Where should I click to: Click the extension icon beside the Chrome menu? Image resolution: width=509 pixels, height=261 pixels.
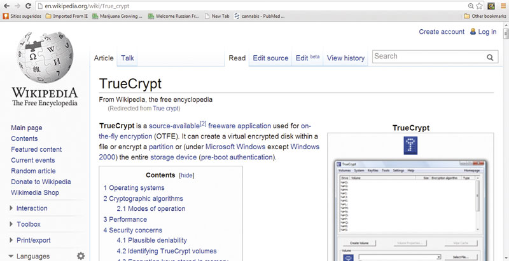tap(491, 6)
